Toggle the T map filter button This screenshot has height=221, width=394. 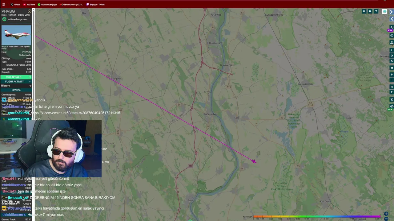(376, 11)
